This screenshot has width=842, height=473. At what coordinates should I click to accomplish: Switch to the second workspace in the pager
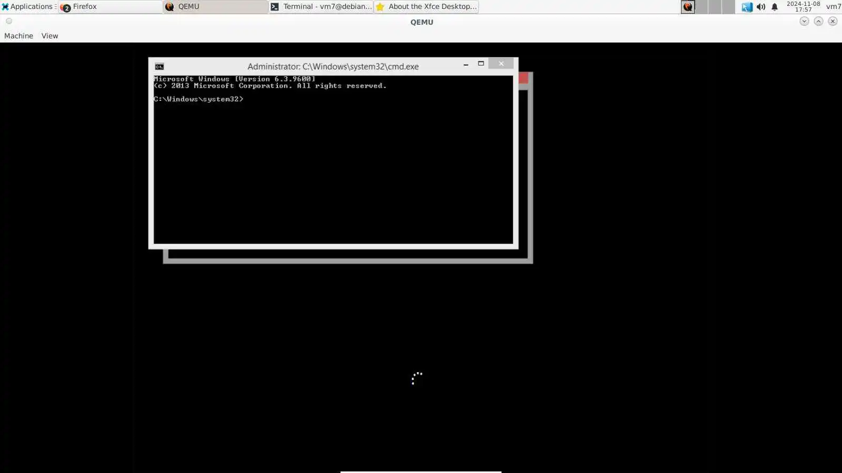point(701,7)
